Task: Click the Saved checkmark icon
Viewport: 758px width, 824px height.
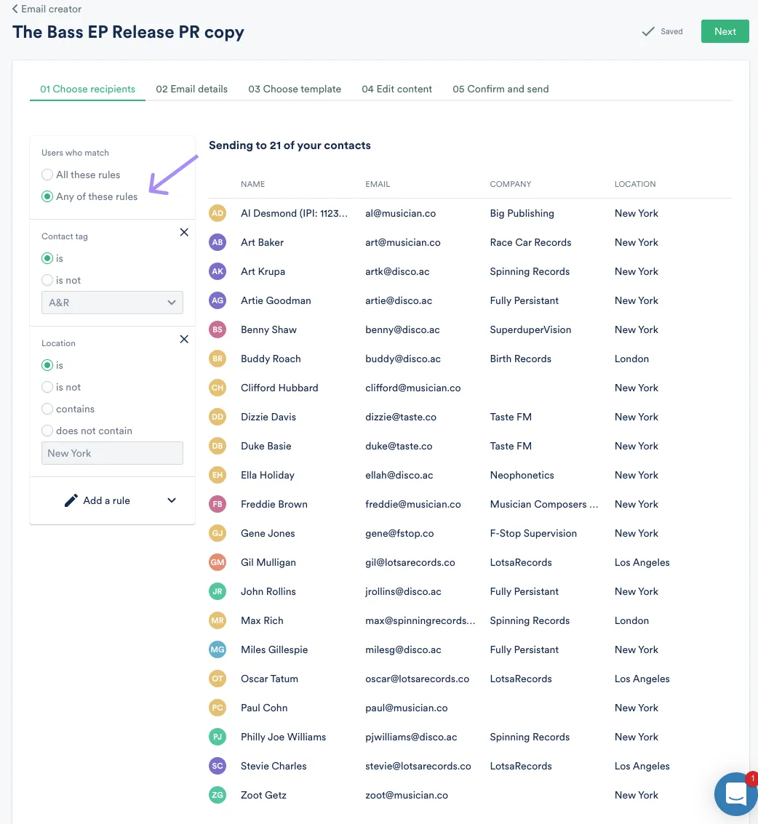Action: click(x=647, y=31)
